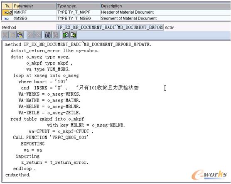Click the Method name input field
The image size is (231, 184).
click(110, 27)
